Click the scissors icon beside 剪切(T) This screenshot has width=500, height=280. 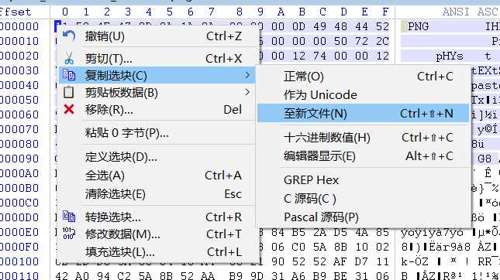pos(69,59)
